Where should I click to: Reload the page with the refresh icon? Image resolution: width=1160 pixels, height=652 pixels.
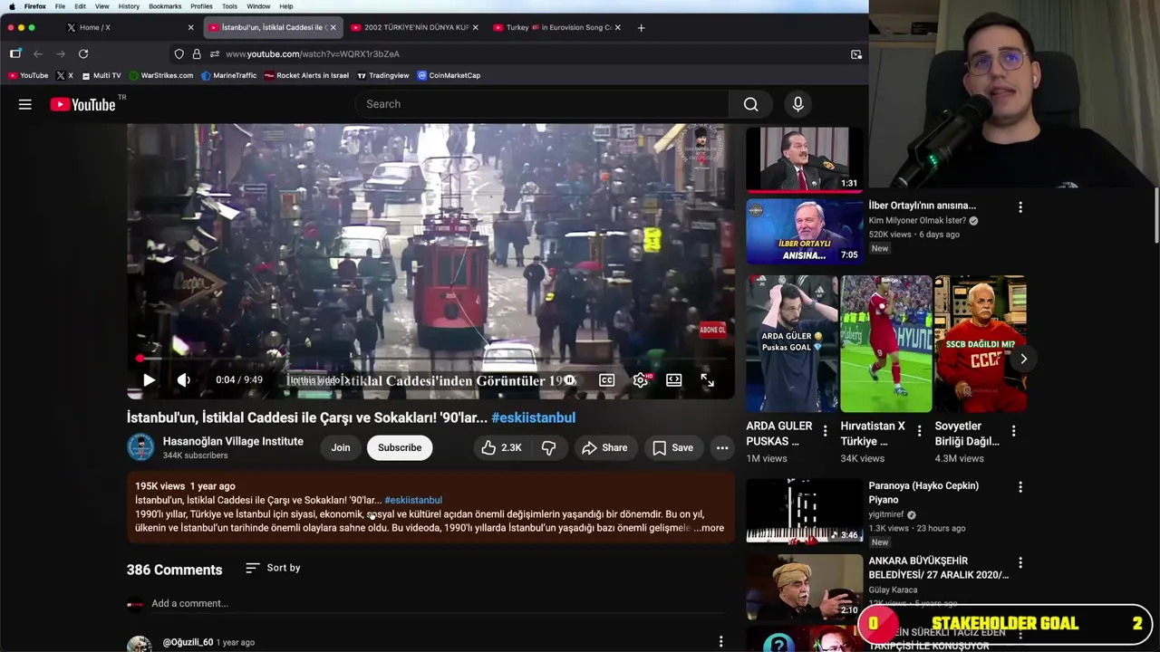tap(82, 54)
